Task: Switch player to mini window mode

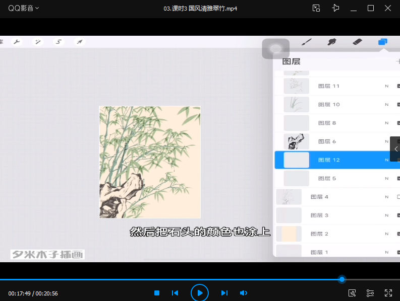Action: [x=316, y=8]
